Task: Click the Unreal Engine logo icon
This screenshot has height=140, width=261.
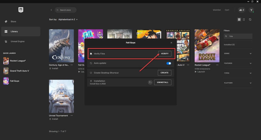Action: coord(6,42)
